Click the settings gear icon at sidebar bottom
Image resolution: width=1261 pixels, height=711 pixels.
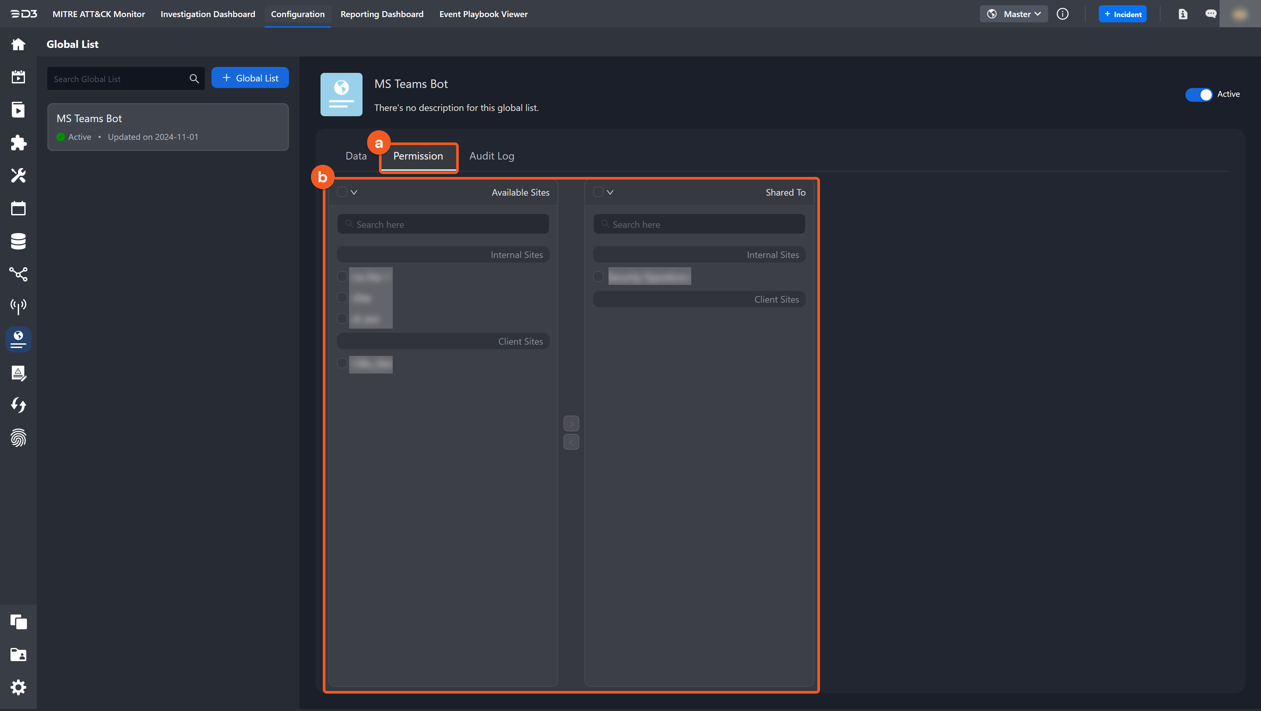click(x=18, y=687)
